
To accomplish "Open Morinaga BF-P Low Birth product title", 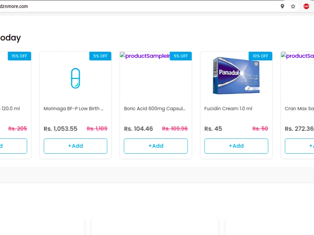I will (73, 108).
